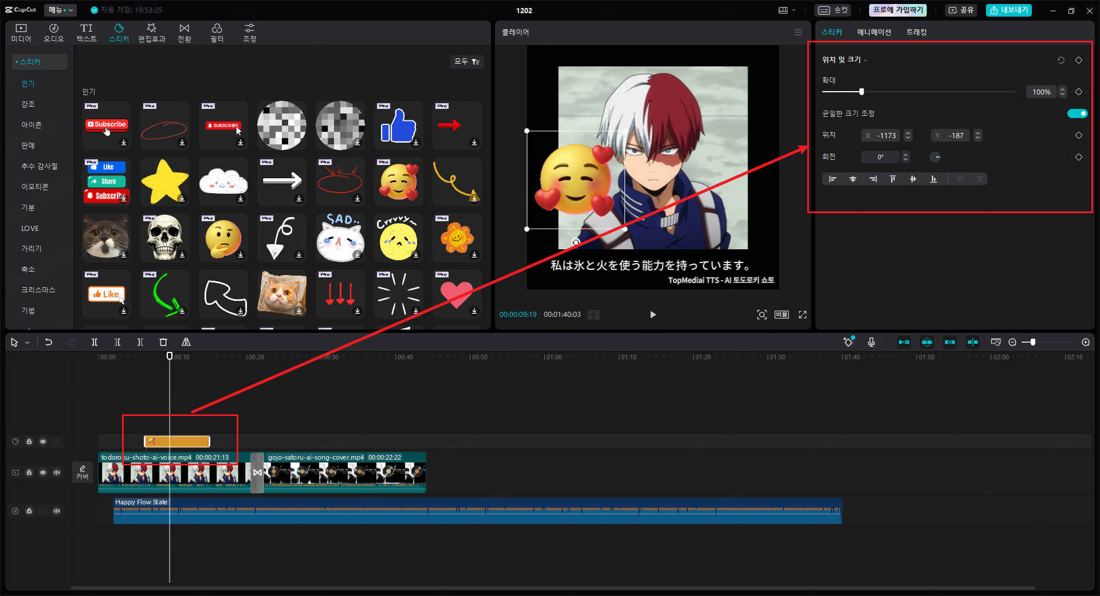Viewport: 1100px width, 596px height.
Task: Mute the Happy Flow State audio track
Action: coord(57,511)
